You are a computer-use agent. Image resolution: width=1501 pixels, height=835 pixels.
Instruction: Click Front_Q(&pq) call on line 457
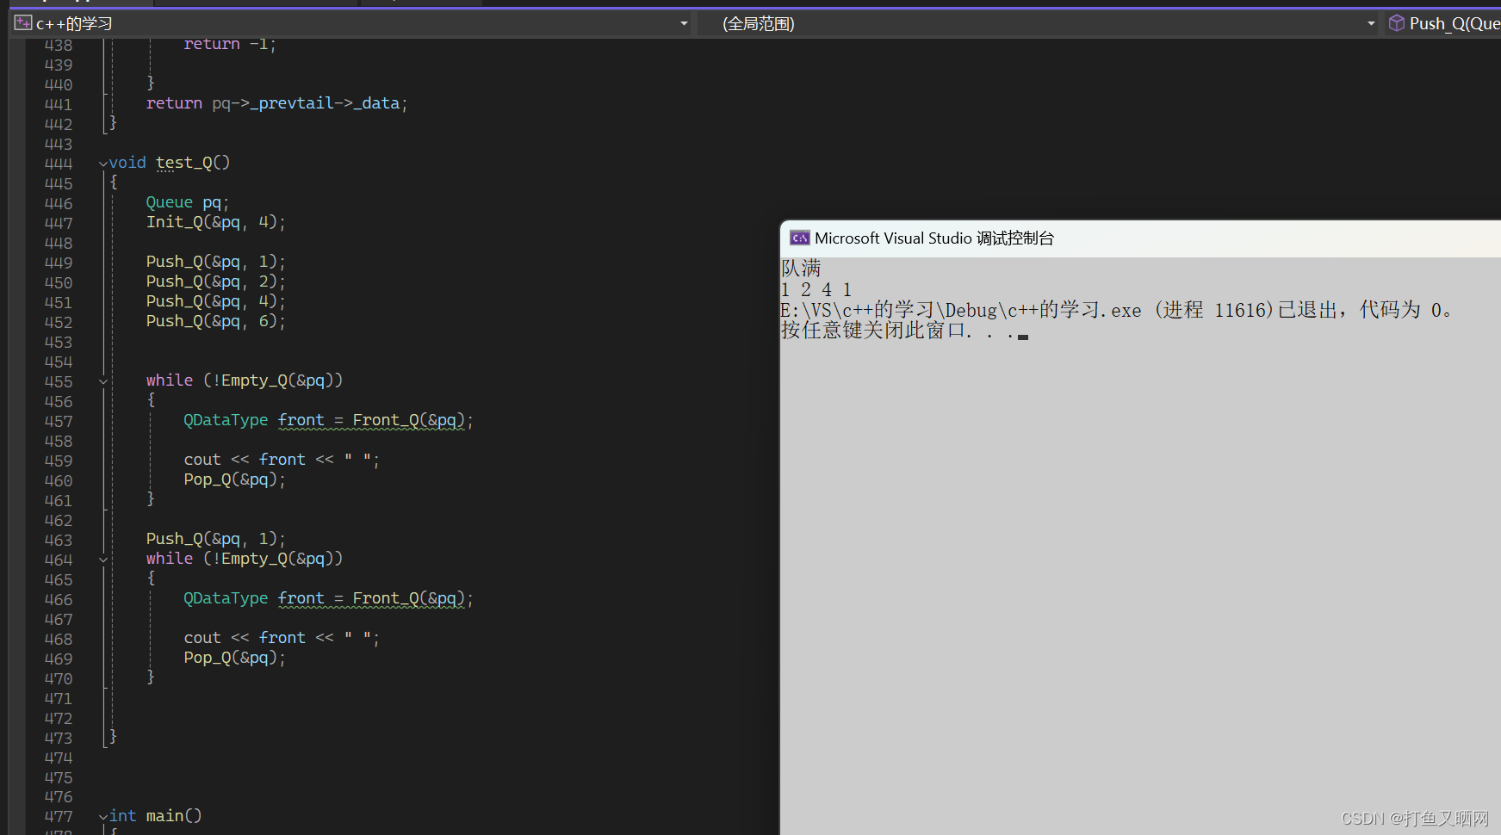(x=409, y=420)
